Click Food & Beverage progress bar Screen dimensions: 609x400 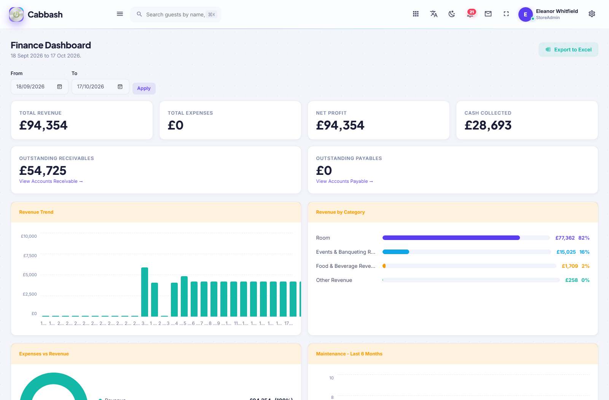point(469,266)
